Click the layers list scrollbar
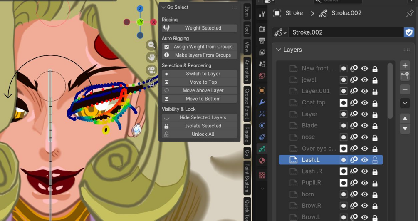Screen dimensions: 418x221 click(390, 91)
